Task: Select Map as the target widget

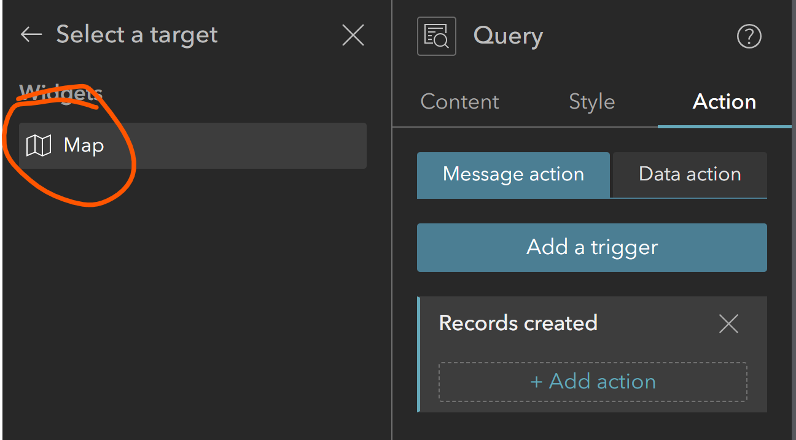Action: pos(192,145)
